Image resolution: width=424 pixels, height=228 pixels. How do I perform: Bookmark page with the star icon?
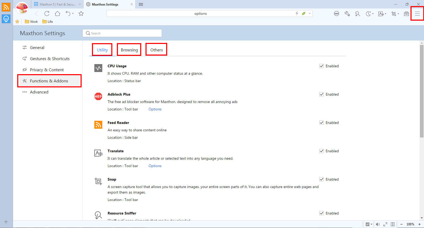click(81, 14)
